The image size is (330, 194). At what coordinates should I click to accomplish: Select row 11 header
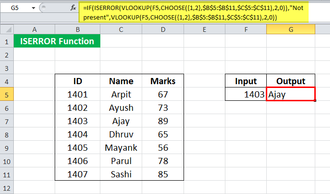point(7,174)
